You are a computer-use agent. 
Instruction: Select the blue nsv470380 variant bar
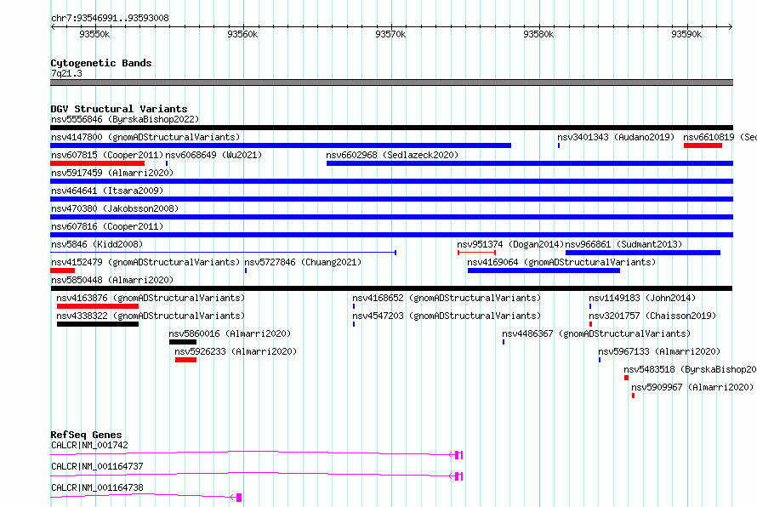(x=391, y=217)
